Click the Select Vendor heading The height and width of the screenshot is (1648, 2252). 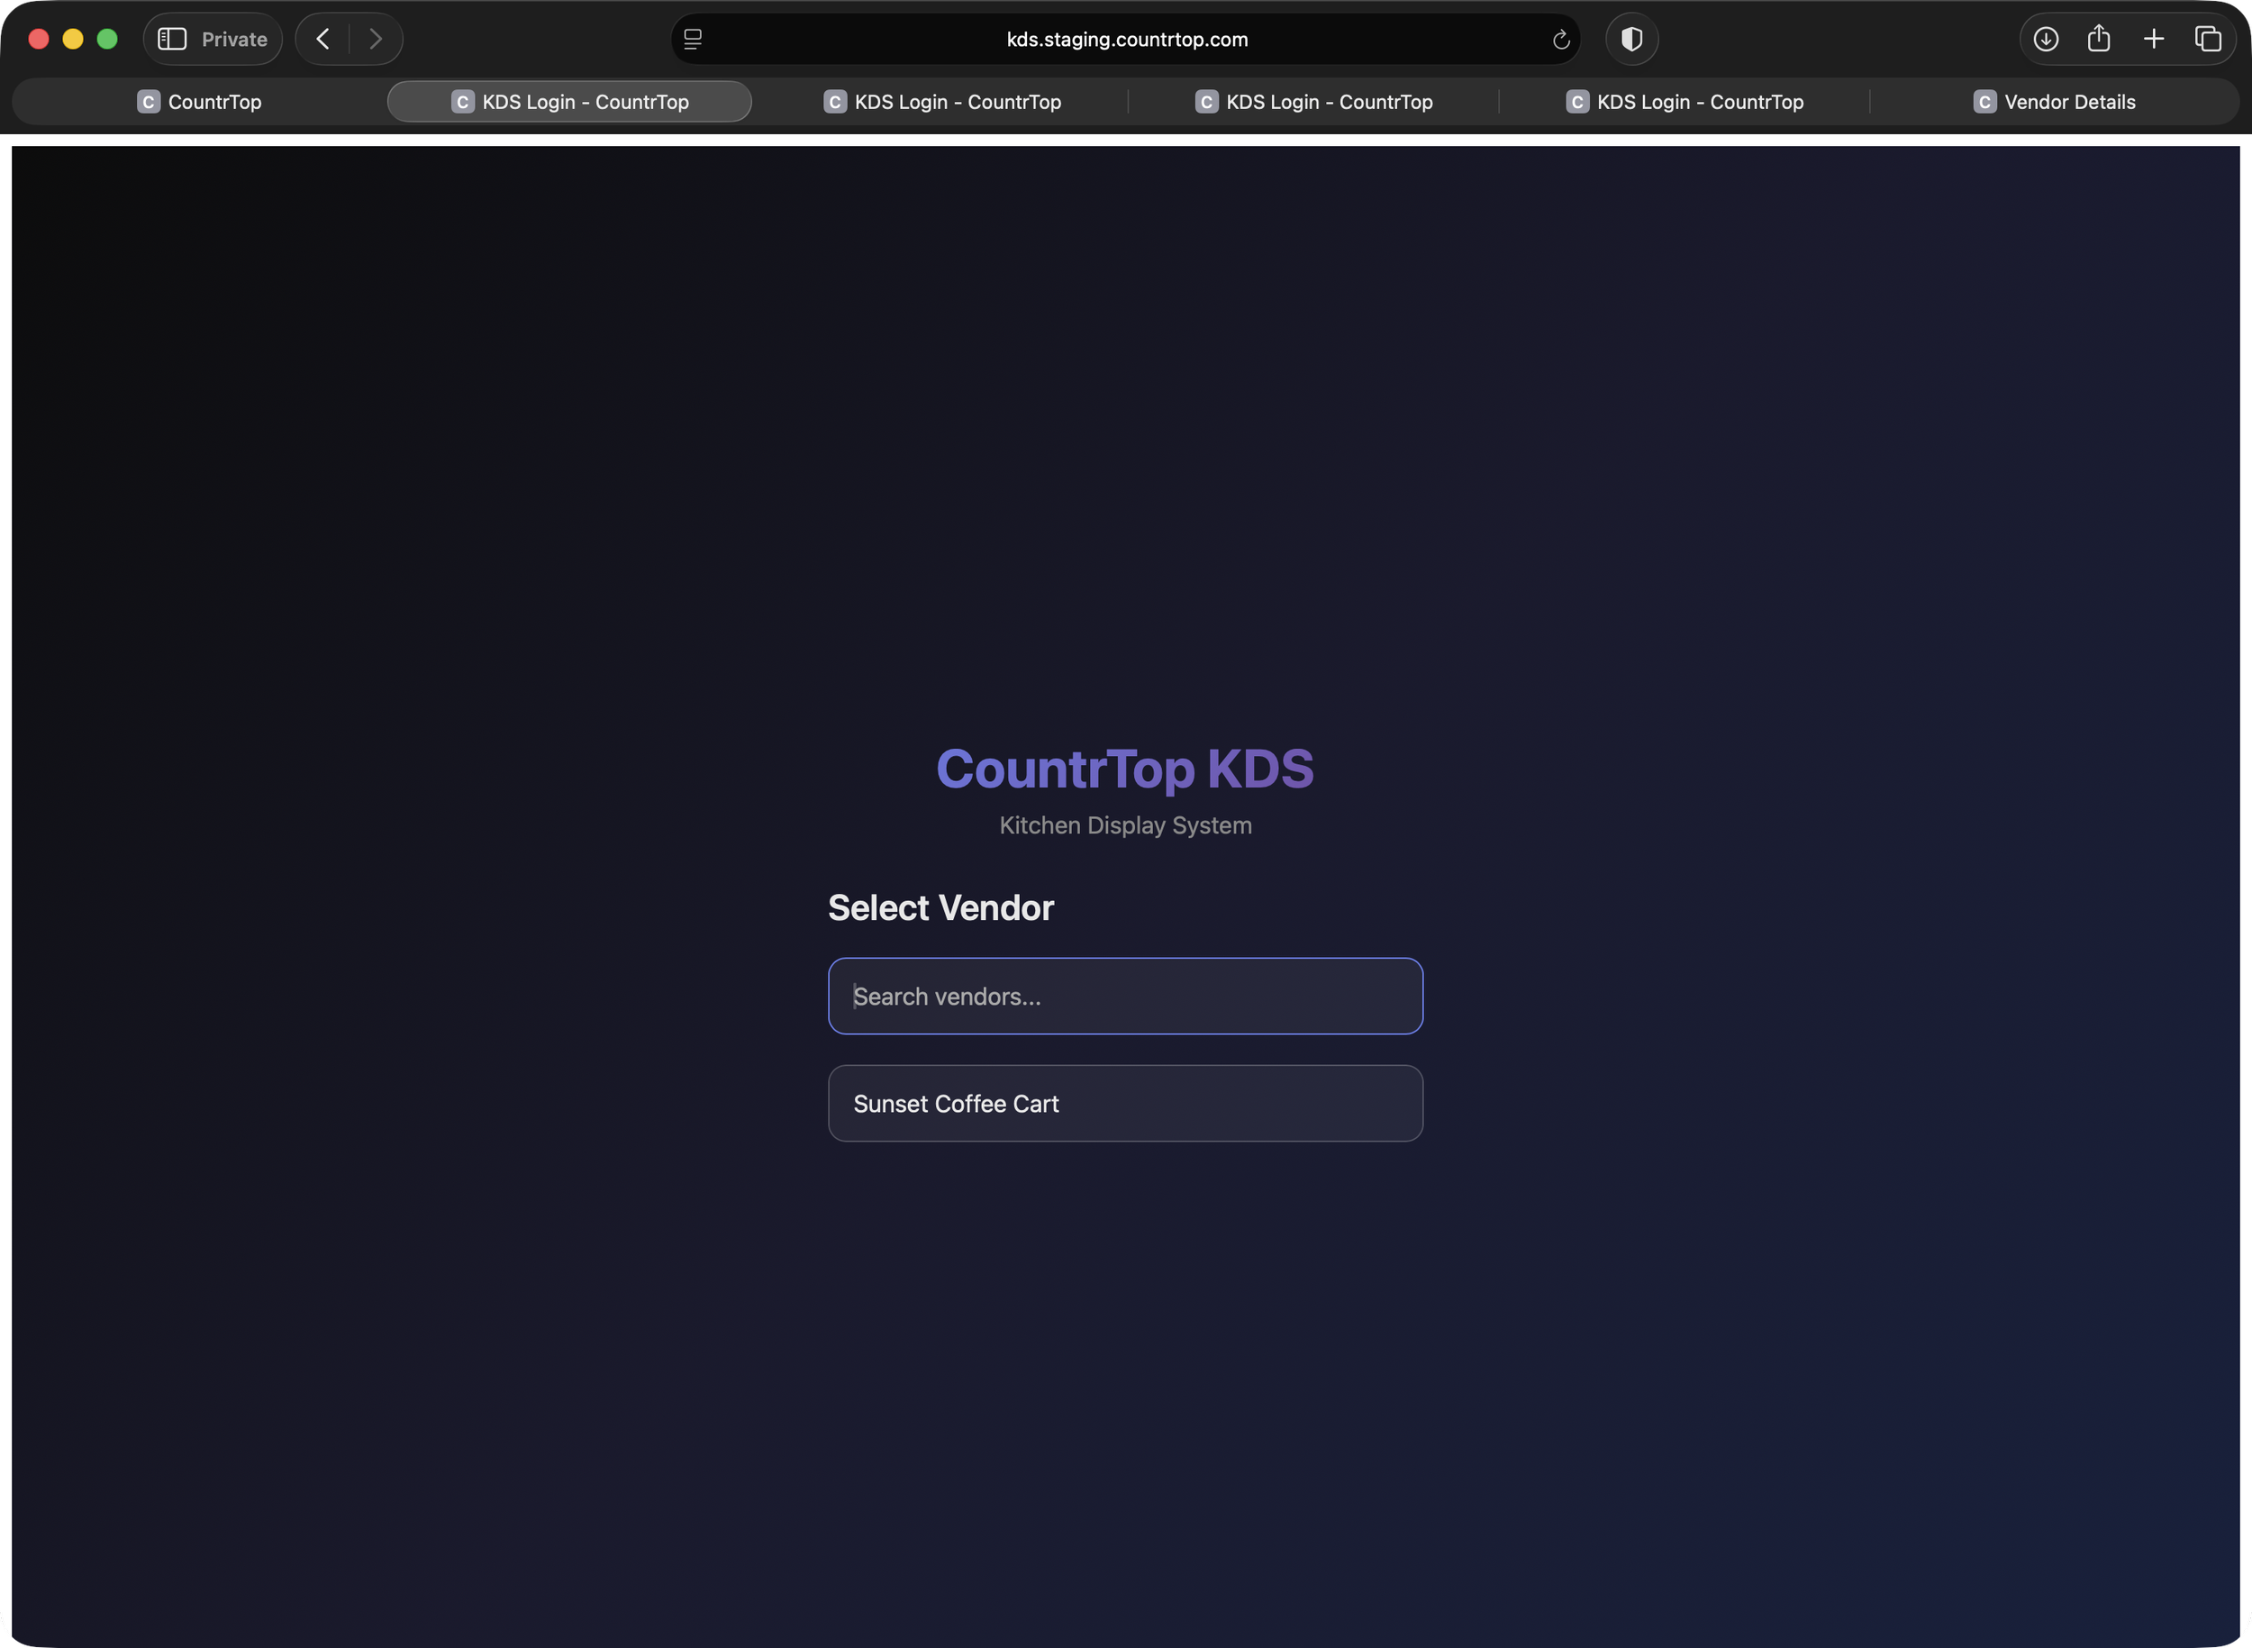click(x=940, y=908)
